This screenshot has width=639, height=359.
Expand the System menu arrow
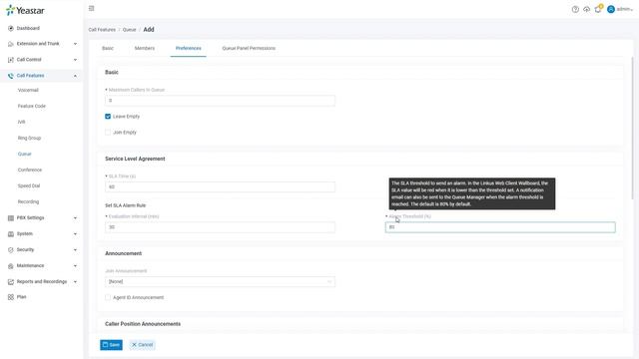pos(75,234)
